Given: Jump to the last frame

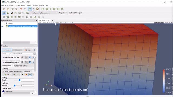Looking at the screenshot, I should pyautogui.click(x=58, y=9).
